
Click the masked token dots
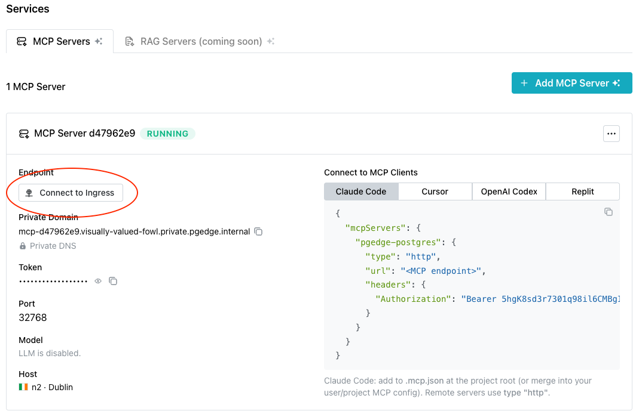(x=53, y=281)
